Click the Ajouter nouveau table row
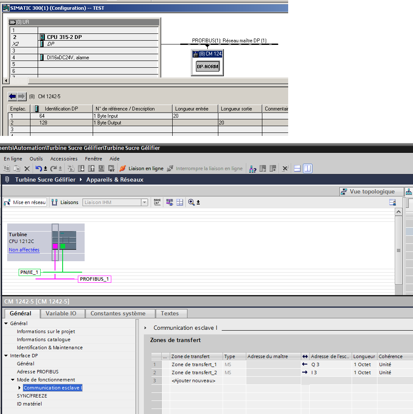Image resolution: width=413 pixels, height=414 pixels. pyautogui.click(x=193, y=381)
